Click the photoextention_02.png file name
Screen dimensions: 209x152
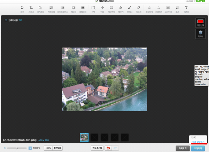[x=20, y=140]
